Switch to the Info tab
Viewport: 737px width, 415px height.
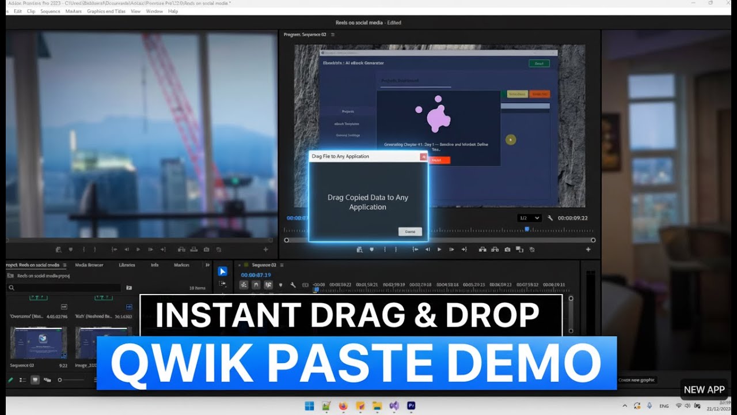pos(154,265)
